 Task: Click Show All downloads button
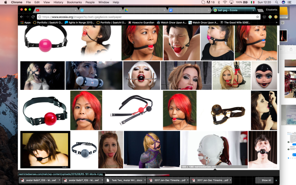pyautogui.click(x=266, y=180)
